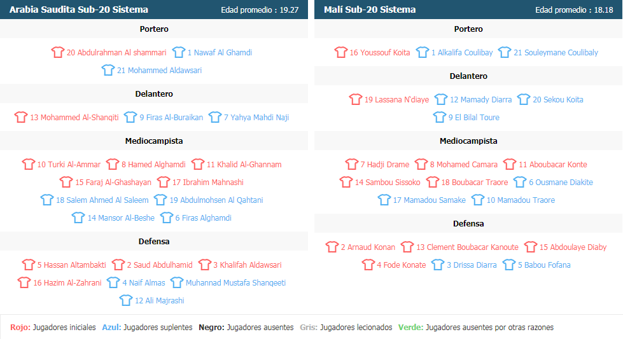Open Abdulmohsen Al Qahtani profile
Image resolution: width=623 pixels, height=339 pixels.
(x=216, y=200)
